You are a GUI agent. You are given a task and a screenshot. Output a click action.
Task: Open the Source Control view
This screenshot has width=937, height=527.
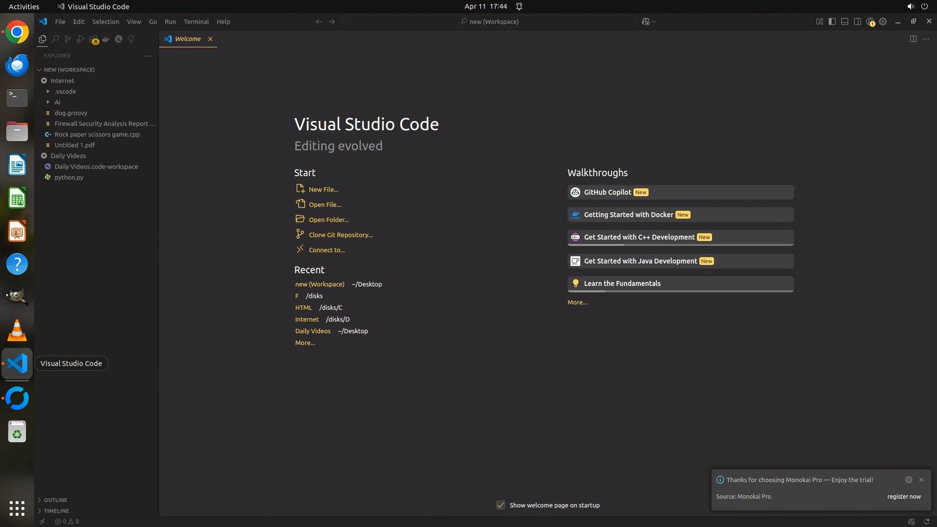click(68, 39)
